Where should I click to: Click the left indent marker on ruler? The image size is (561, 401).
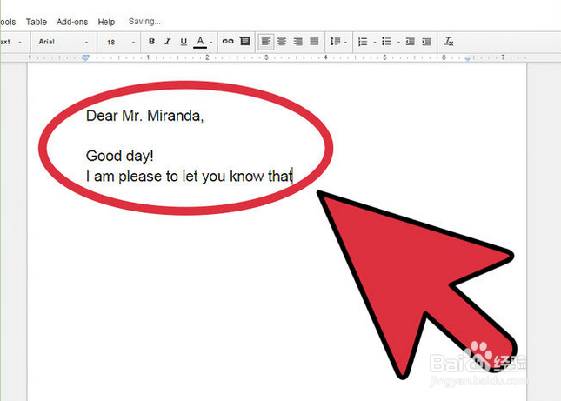pos(85,58)
